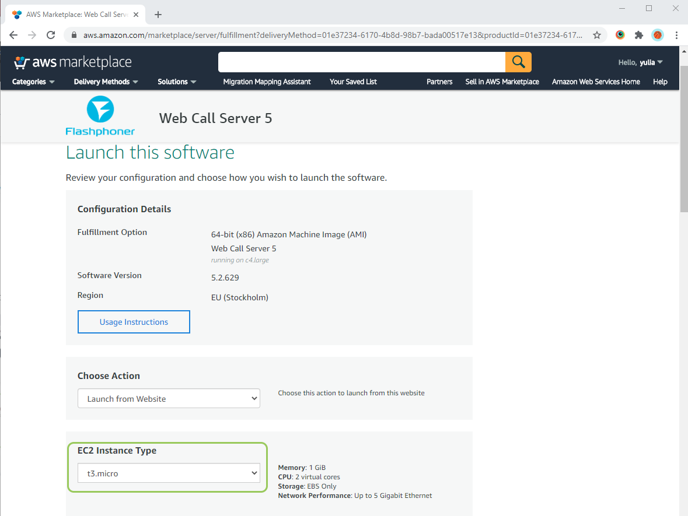The height and width of the screenshot is (516, 688).
Task: Click the AWS Marketplace logo
Action: coord(73,62)
